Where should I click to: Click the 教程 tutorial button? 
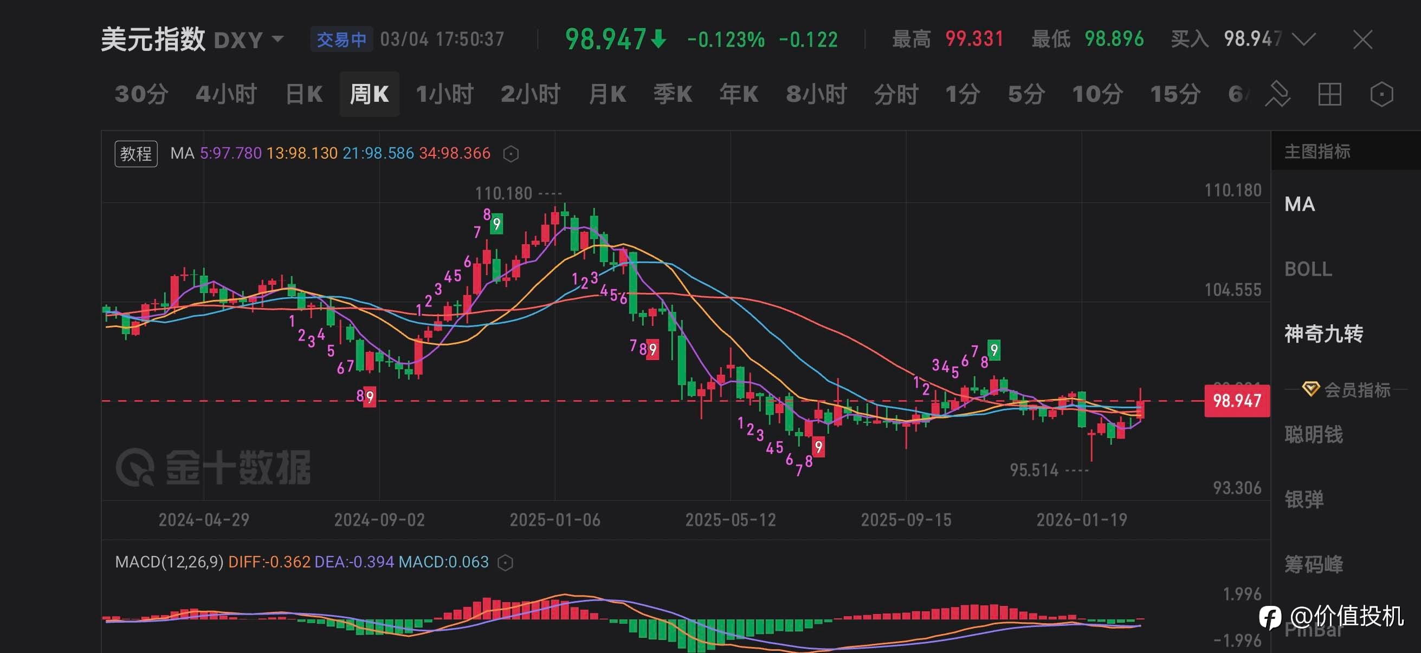pos(135,154)
